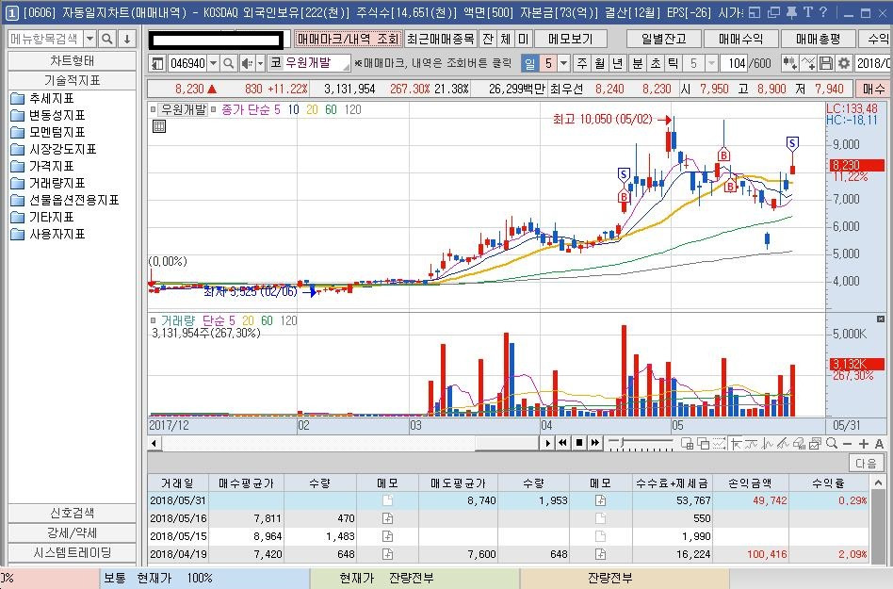Click the menu search magnifier icon
Screen dimensions: 893x589
[106, 39]
